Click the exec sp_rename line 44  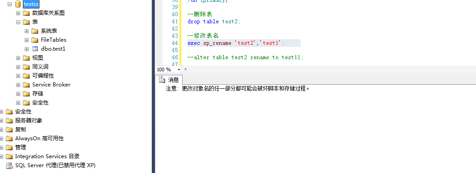point(236,43)
